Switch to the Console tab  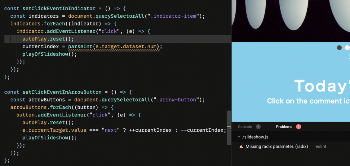(245, 127)
